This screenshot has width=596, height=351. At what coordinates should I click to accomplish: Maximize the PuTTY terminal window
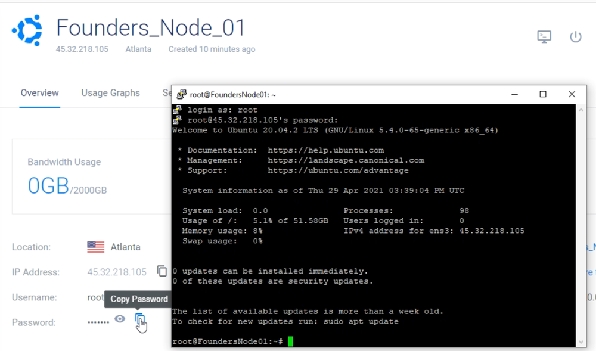[543, 94]
